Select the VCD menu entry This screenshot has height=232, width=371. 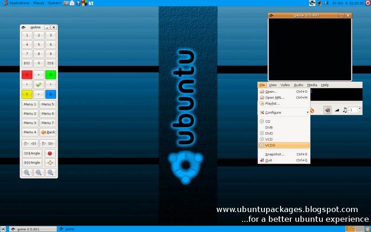pyautogui.click(x=284, y=139)
